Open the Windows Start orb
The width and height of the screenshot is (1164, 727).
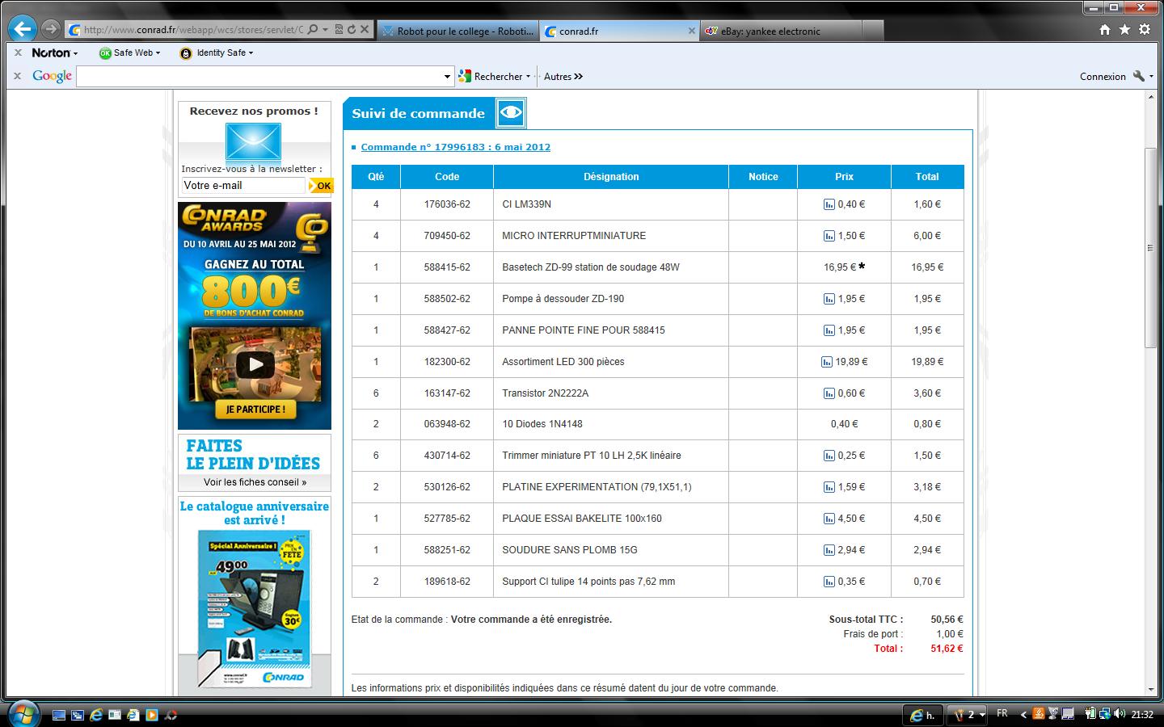22,713
